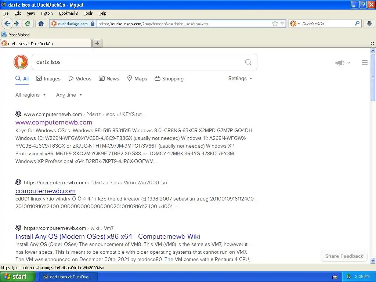Image resolution: width=376 pixels, height=282 pixels.
Task: Click the scrollbar down arrow
Action: [x=373, y=260]
